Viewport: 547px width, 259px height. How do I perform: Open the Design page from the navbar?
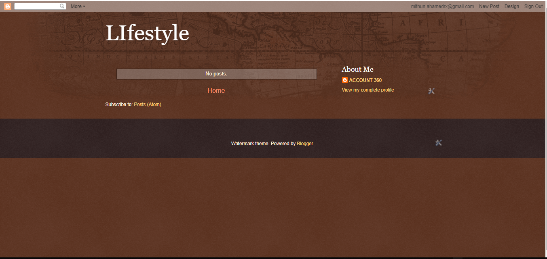511,6
